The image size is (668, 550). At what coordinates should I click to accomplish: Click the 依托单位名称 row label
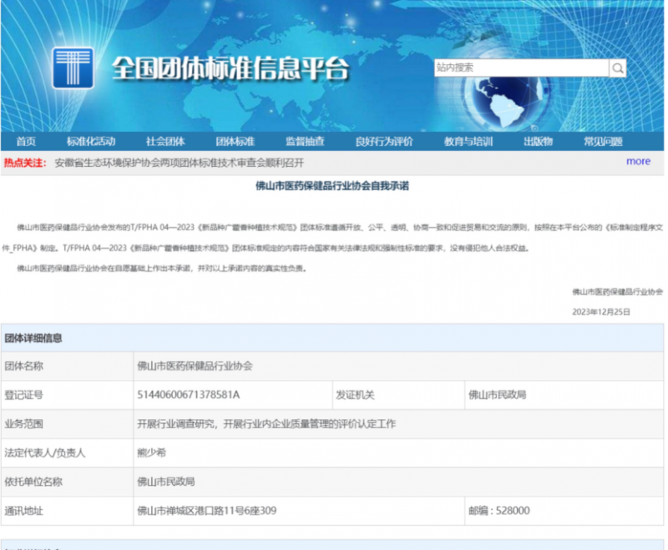pyautogui.click(x=33, y=482)
